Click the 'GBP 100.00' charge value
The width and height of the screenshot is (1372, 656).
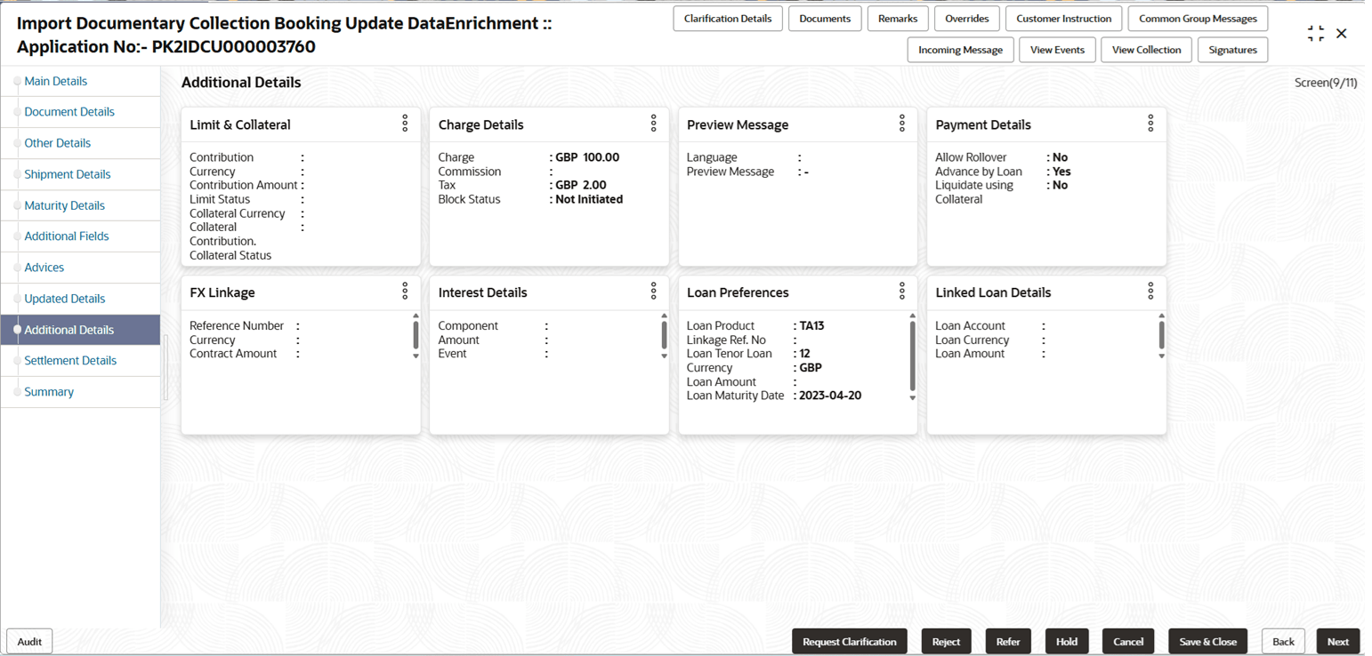(587, 157)
